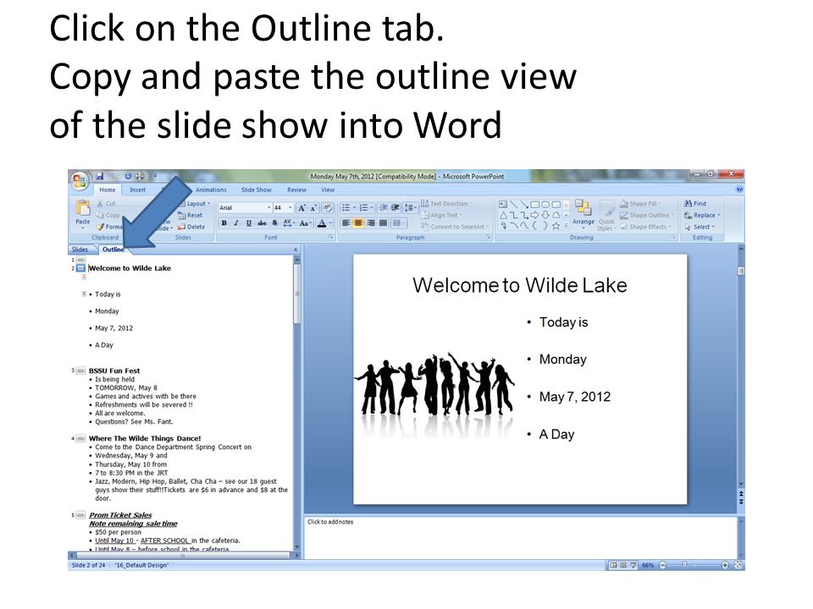Open the Home ribbon tab
Screen dimensions: 813x609
tap(108, 190)
